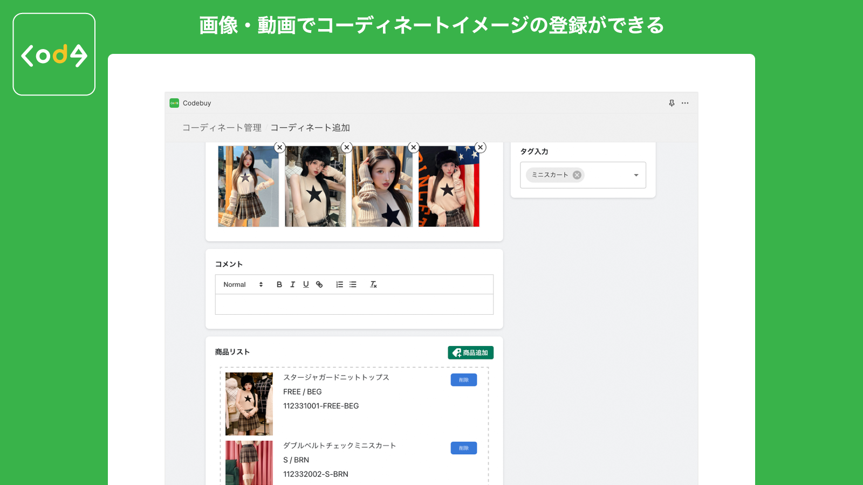Remove the flag-background image thumbnail
The image size is (863, 485).
pos(480,147)
